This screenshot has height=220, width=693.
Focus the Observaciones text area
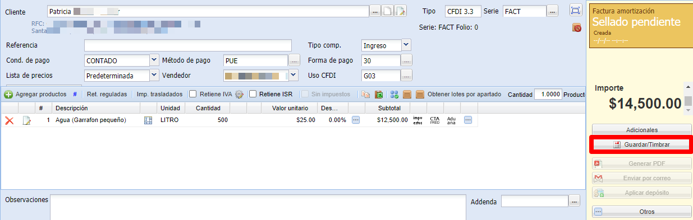258,207
